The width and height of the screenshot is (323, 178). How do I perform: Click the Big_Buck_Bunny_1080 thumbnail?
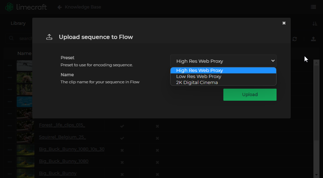coord(25,162)
